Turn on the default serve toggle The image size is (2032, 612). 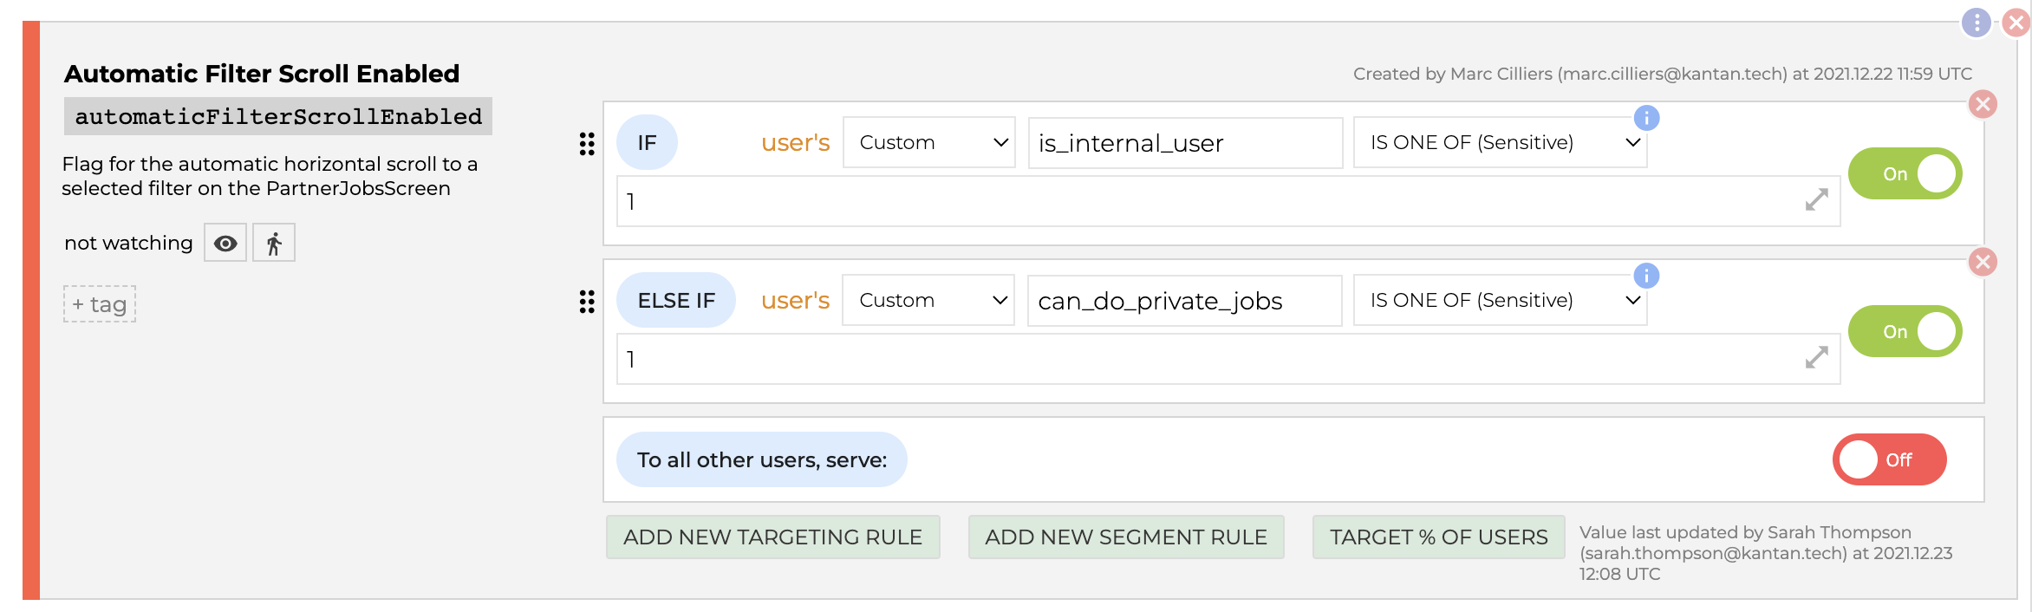tap(1889, 459)
